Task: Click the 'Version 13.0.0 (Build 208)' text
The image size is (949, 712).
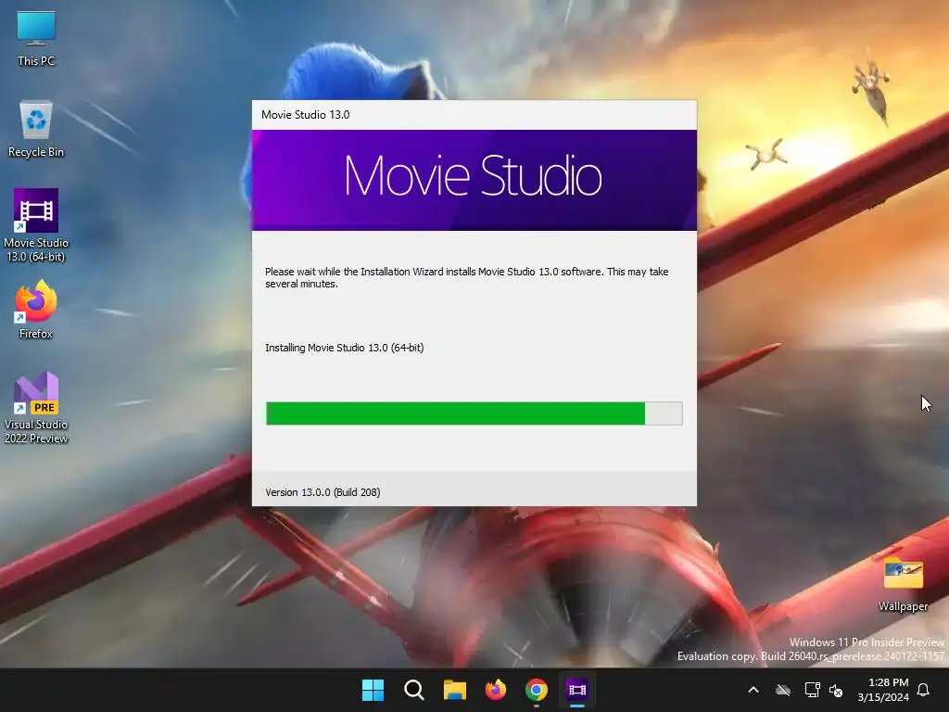Action: 323,492
